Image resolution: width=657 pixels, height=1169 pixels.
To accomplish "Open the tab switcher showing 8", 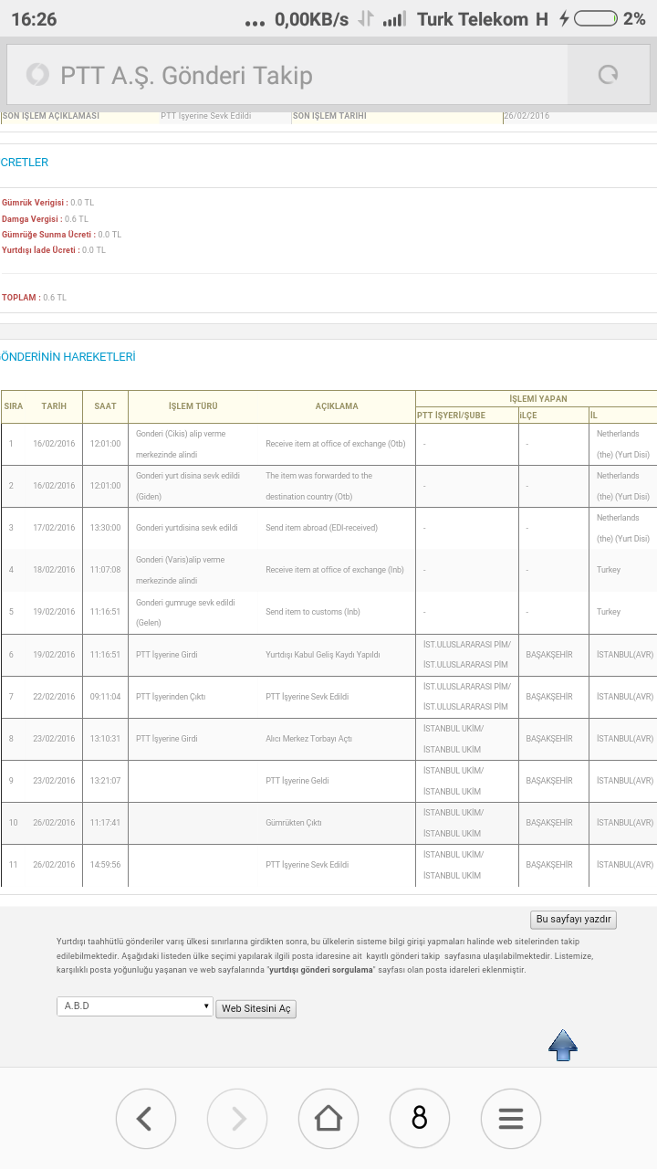I will click(419, 1118).
